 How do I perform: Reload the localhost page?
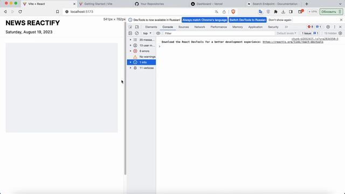20,12
